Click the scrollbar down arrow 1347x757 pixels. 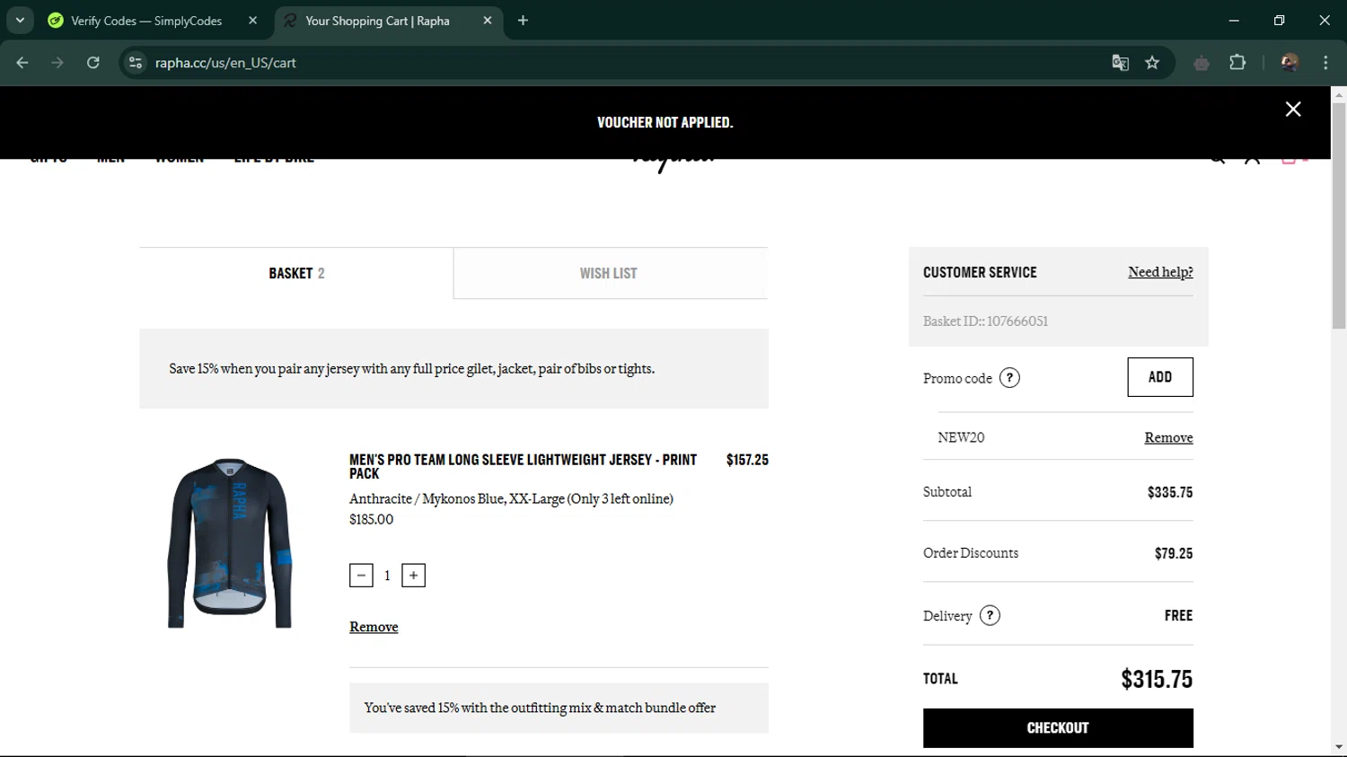point(1339,747)
